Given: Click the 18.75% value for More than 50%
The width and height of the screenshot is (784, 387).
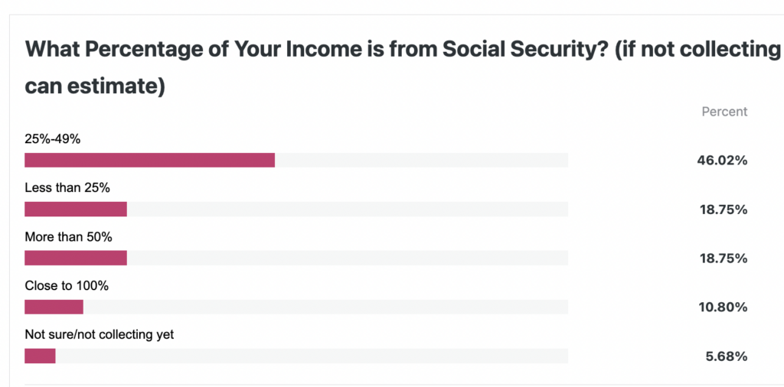Looking at the screenshot, I should coord(723,259).
